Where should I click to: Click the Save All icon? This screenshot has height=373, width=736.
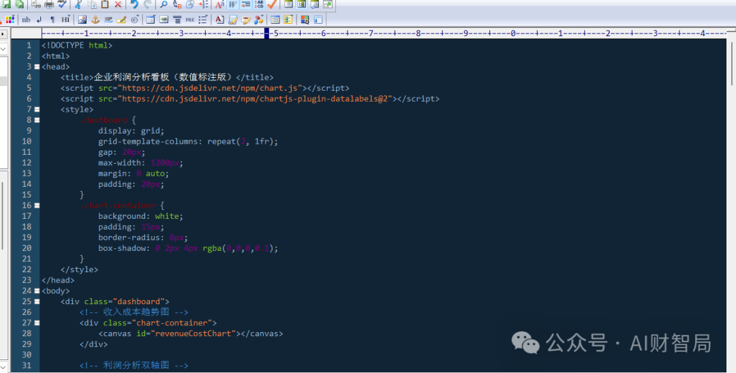click(20, 4)
